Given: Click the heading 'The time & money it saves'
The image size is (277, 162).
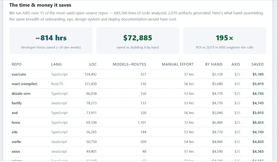Looking at the screenshot, I should pyautogui.click(x=40, y=5).
